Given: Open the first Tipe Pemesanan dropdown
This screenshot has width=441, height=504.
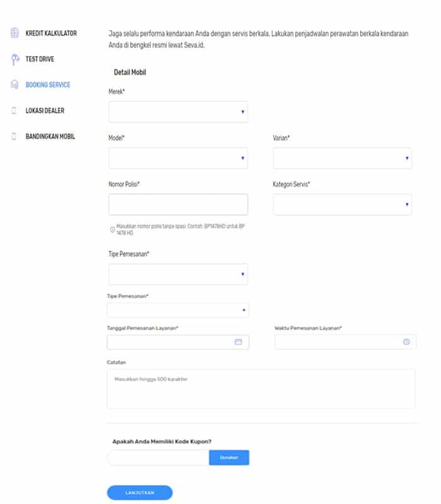Looking at the screenshot, I should coord(178,274).
